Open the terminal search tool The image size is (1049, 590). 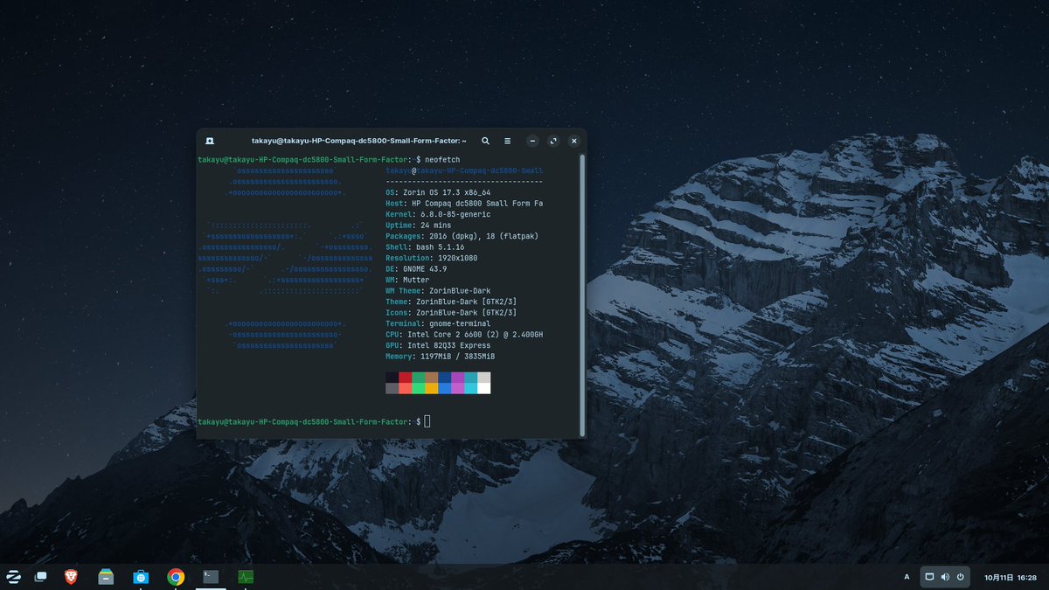coord(485,141)
